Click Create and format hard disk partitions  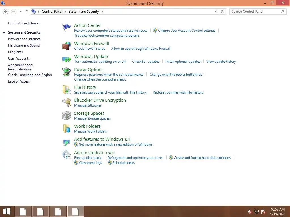pyautogui.click(x=202, y=158)
